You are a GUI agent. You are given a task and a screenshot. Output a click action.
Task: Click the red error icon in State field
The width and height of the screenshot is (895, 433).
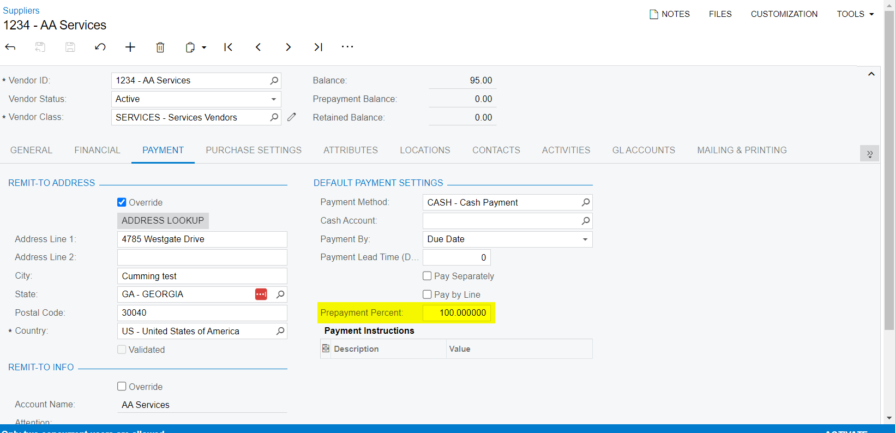pos(261,294)
